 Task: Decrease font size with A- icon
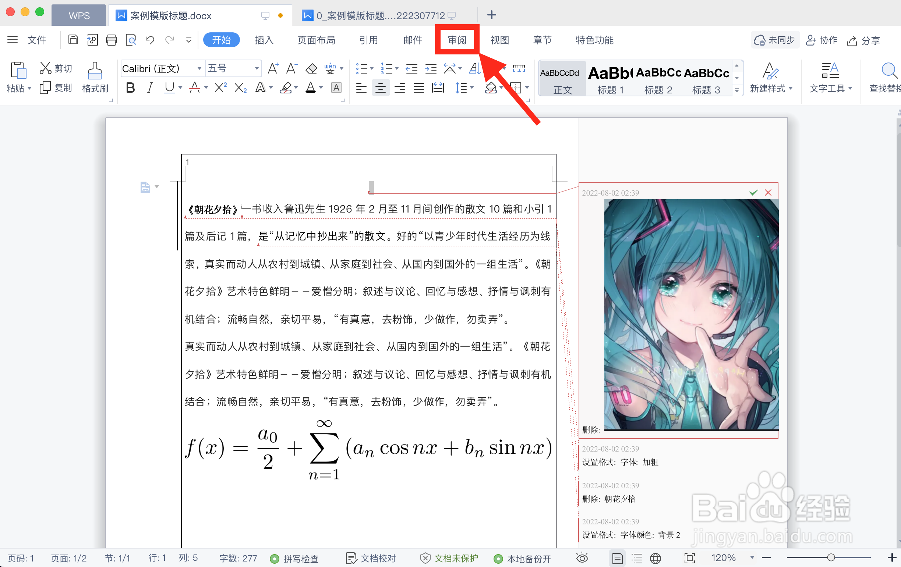pyautogui.click(x=292, y=68)
